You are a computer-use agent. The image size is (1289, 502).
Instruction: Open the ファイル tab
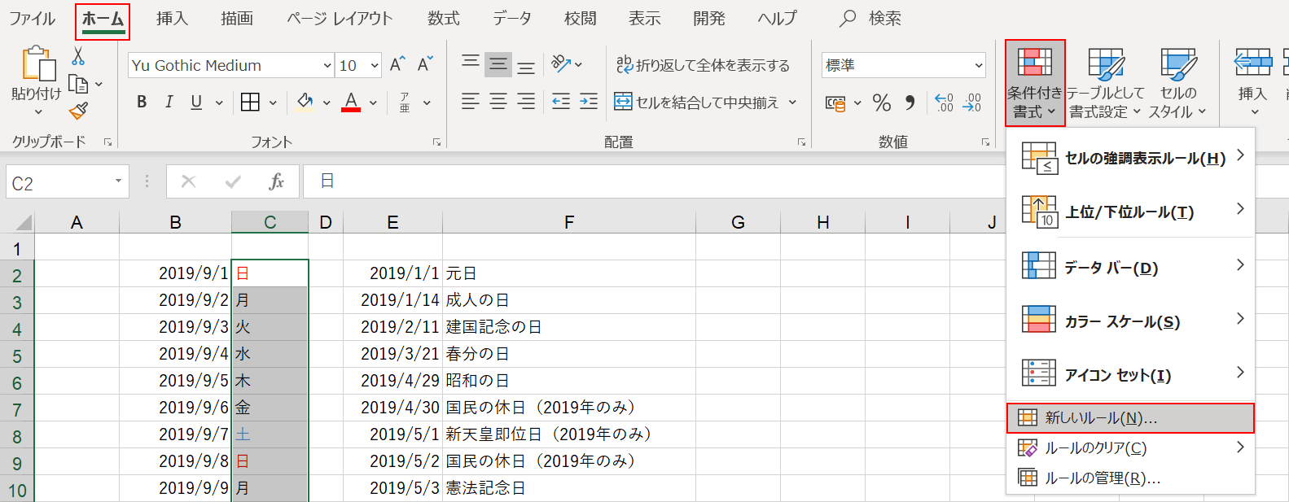point(32,19)
